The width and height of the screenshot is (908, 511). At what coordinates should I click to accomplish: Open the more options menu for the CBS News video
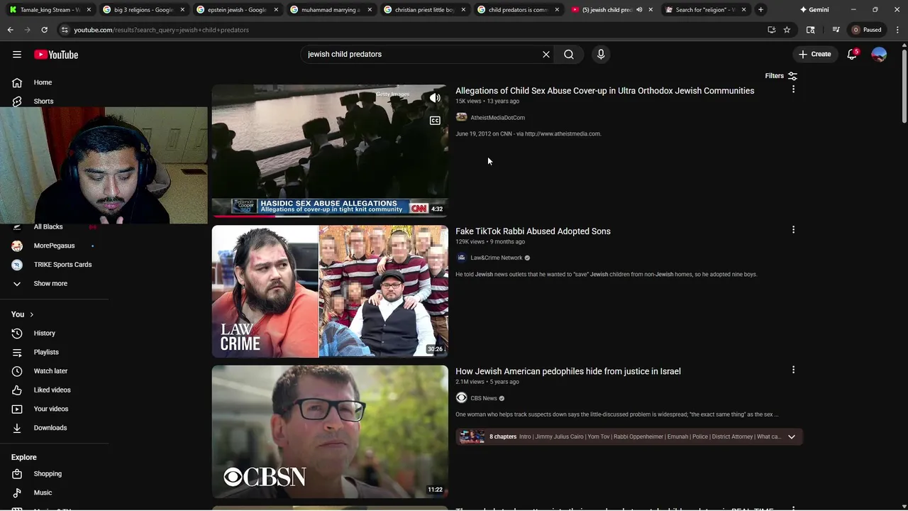(793, 370)
